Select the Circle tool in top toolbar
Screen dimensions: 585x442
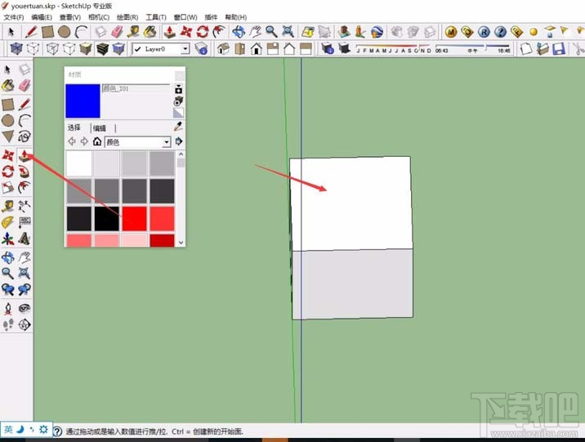point(65,32)
